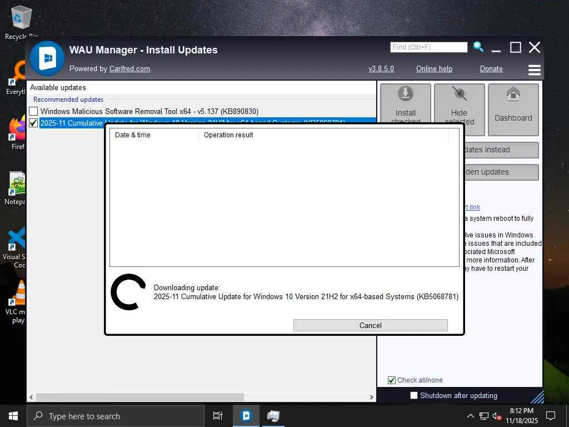Visit the Carifred.com link
The image size is (569, 427).
(x=129, y=68)
